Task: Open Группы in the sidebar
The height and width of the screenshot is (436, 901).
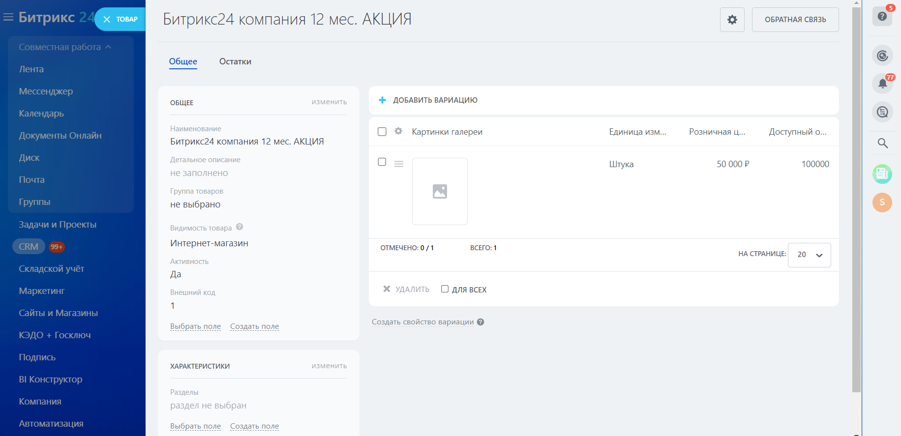Action: pos(34,202)
